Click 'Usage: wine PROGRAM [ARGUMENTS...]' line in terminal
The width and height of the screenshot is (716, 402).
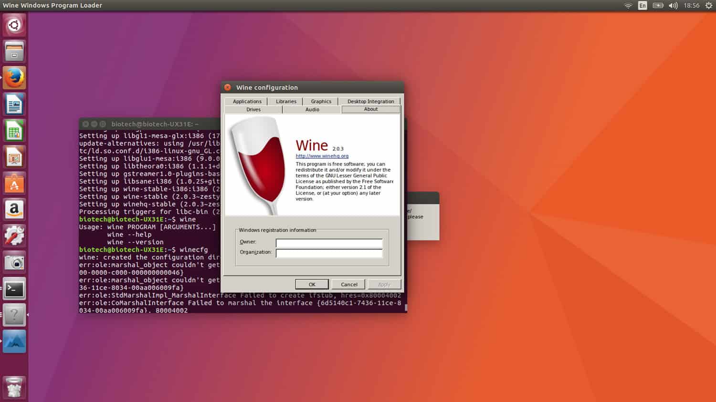pyautogui.click(x=147, y=227)
